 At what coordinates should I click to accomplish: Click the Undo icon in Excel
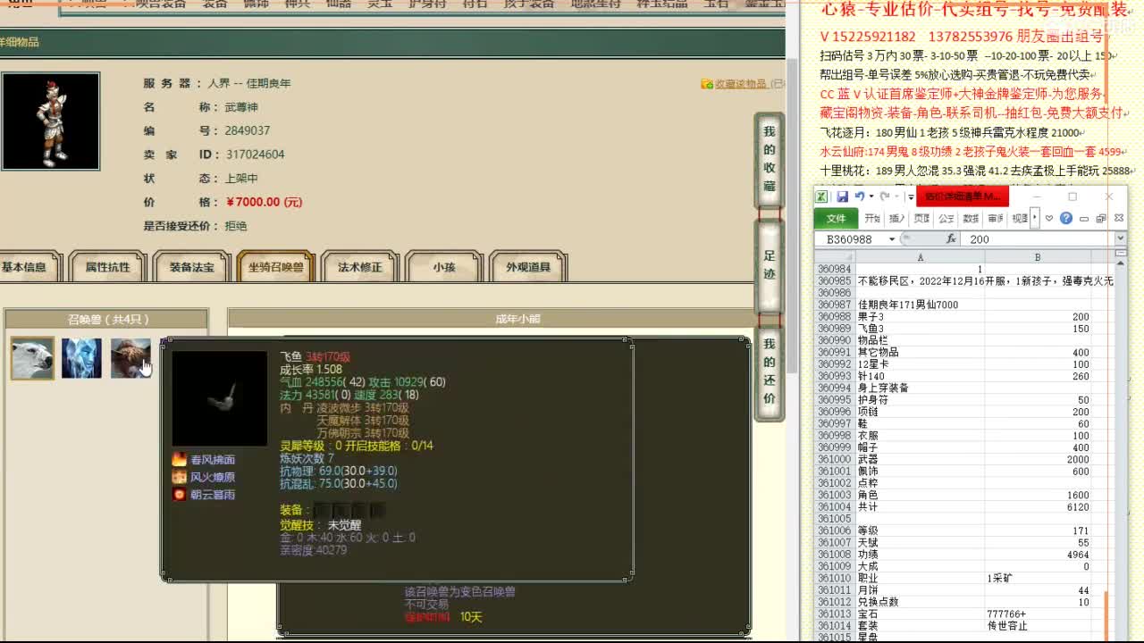[858, 196]
